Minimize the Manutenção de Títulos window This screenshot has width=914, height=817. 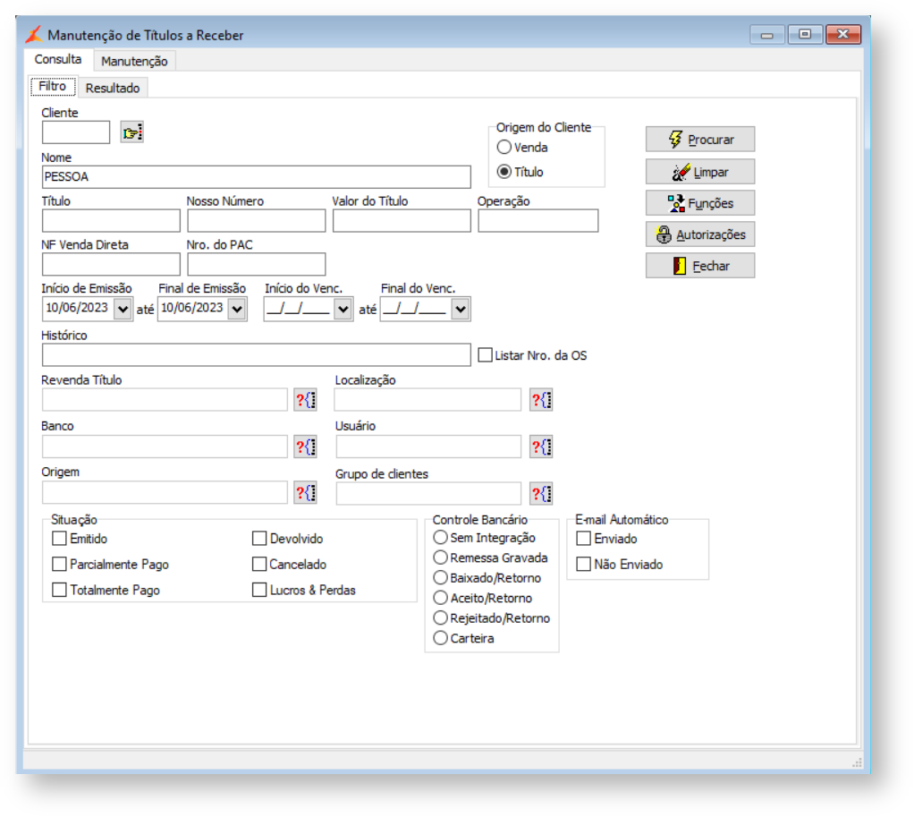coord(767,35)
